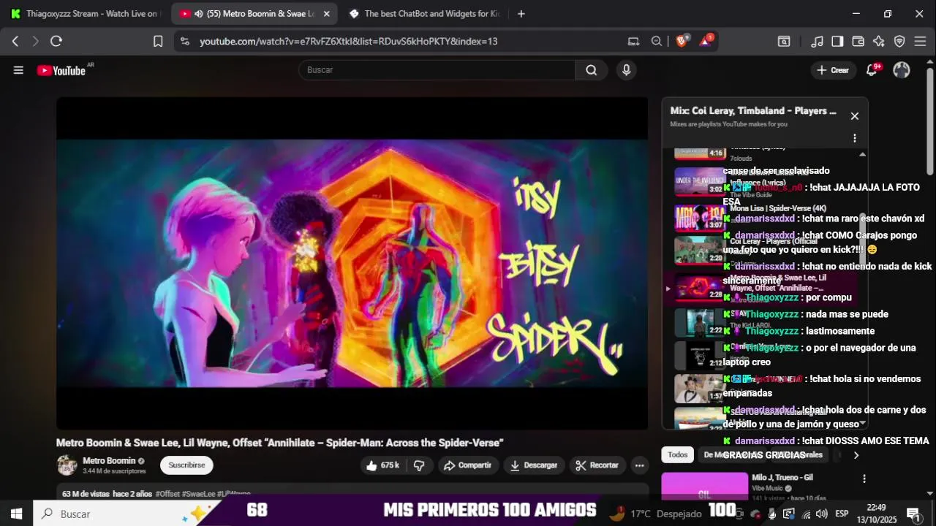Open Windows notification center icon
The height and width of the screenshot is (526, 936).
(x=913, y=514)
